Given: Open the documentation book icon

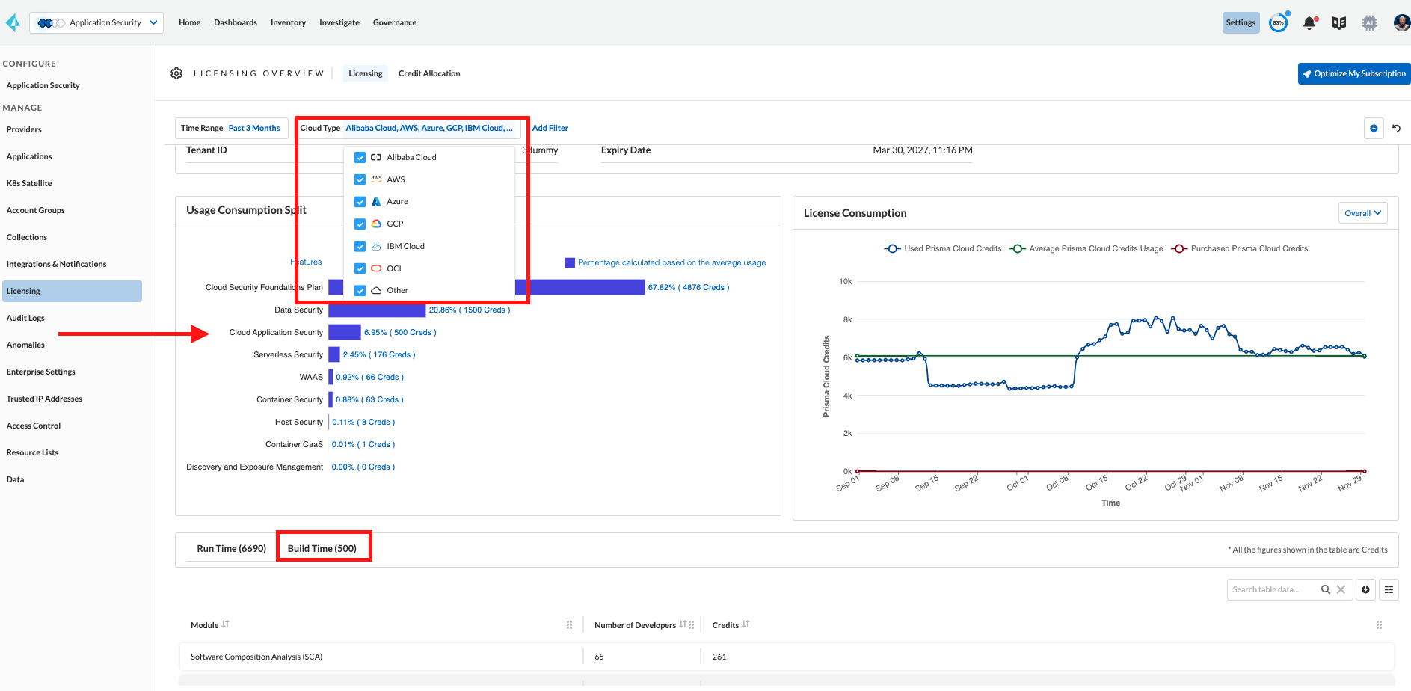Looking at the screenshot, I should (x=1339, y=23).
